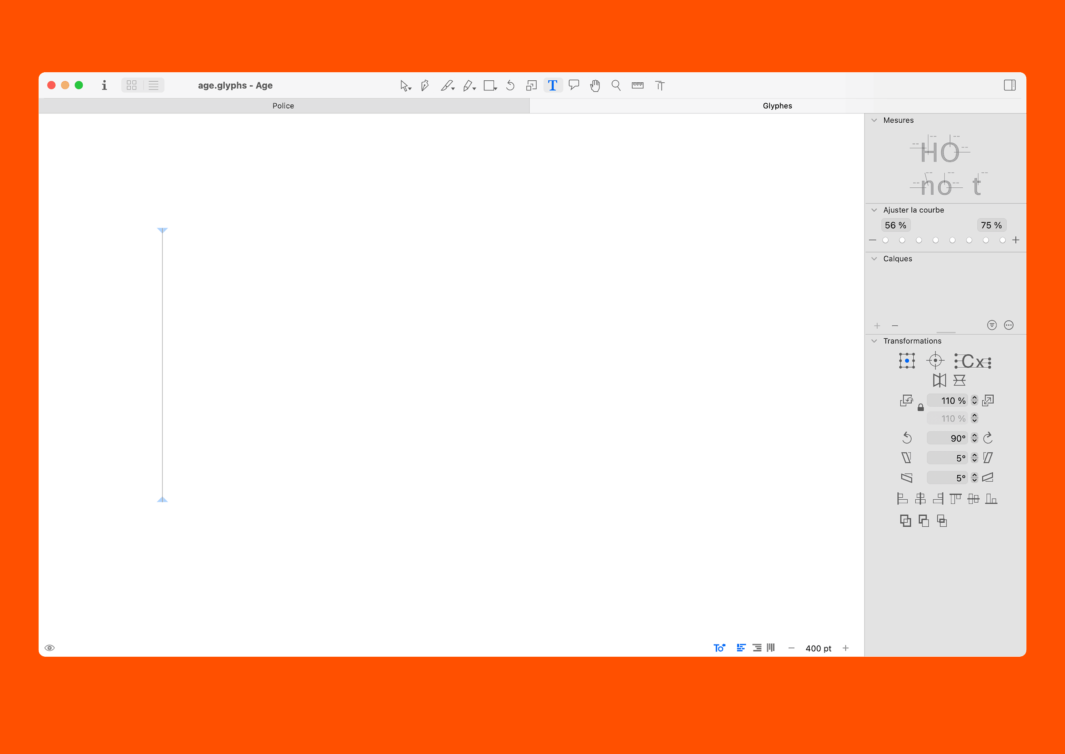Collapse the Mesures section
1065x754 pixels.
pyautogui.click(x=874, y=120)
